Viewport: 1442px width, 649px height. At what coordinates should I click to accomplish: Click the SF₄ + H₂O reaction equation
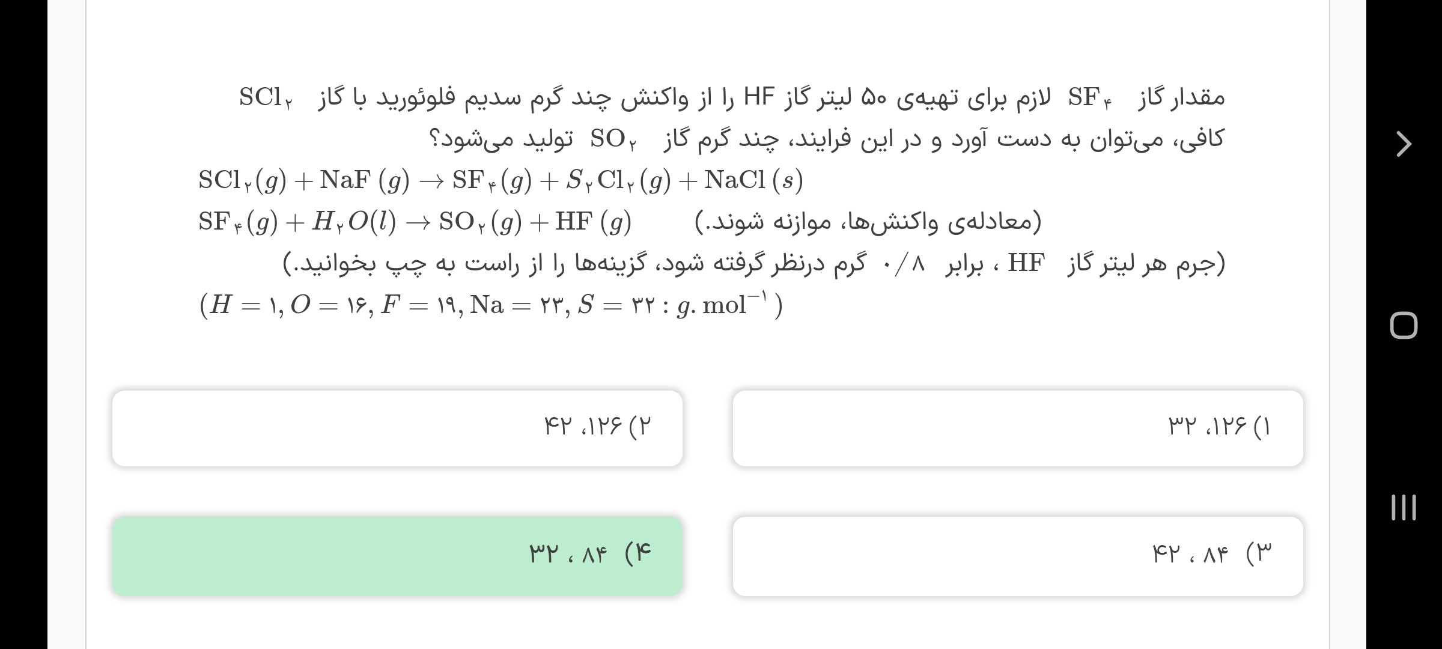[415, 222]
